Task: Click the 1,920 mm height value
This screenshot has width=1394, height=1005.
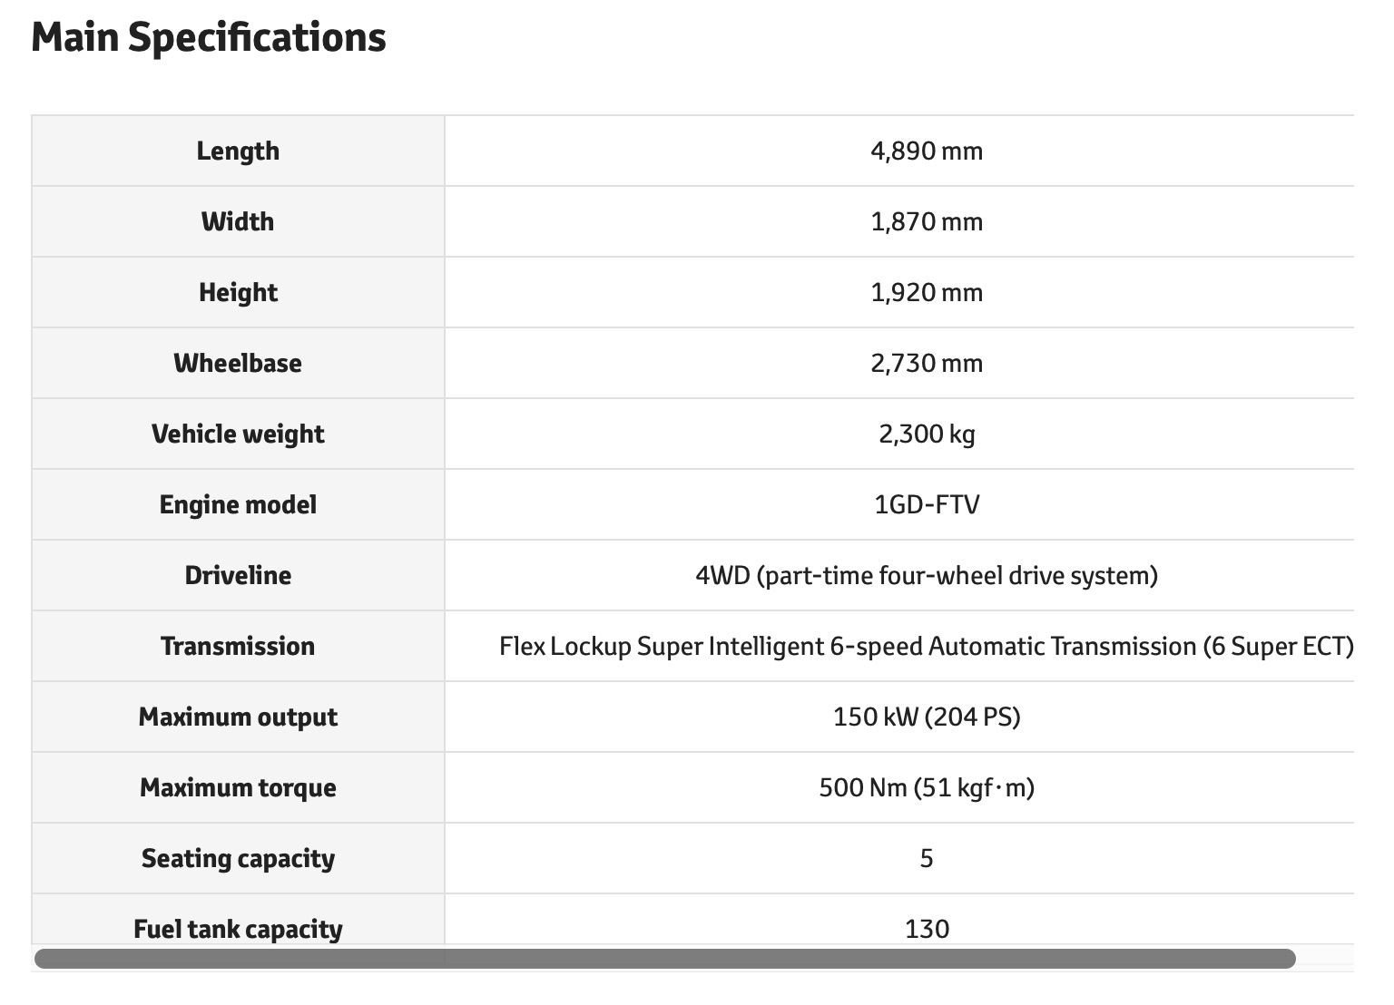Action: [x=926, y=292]
